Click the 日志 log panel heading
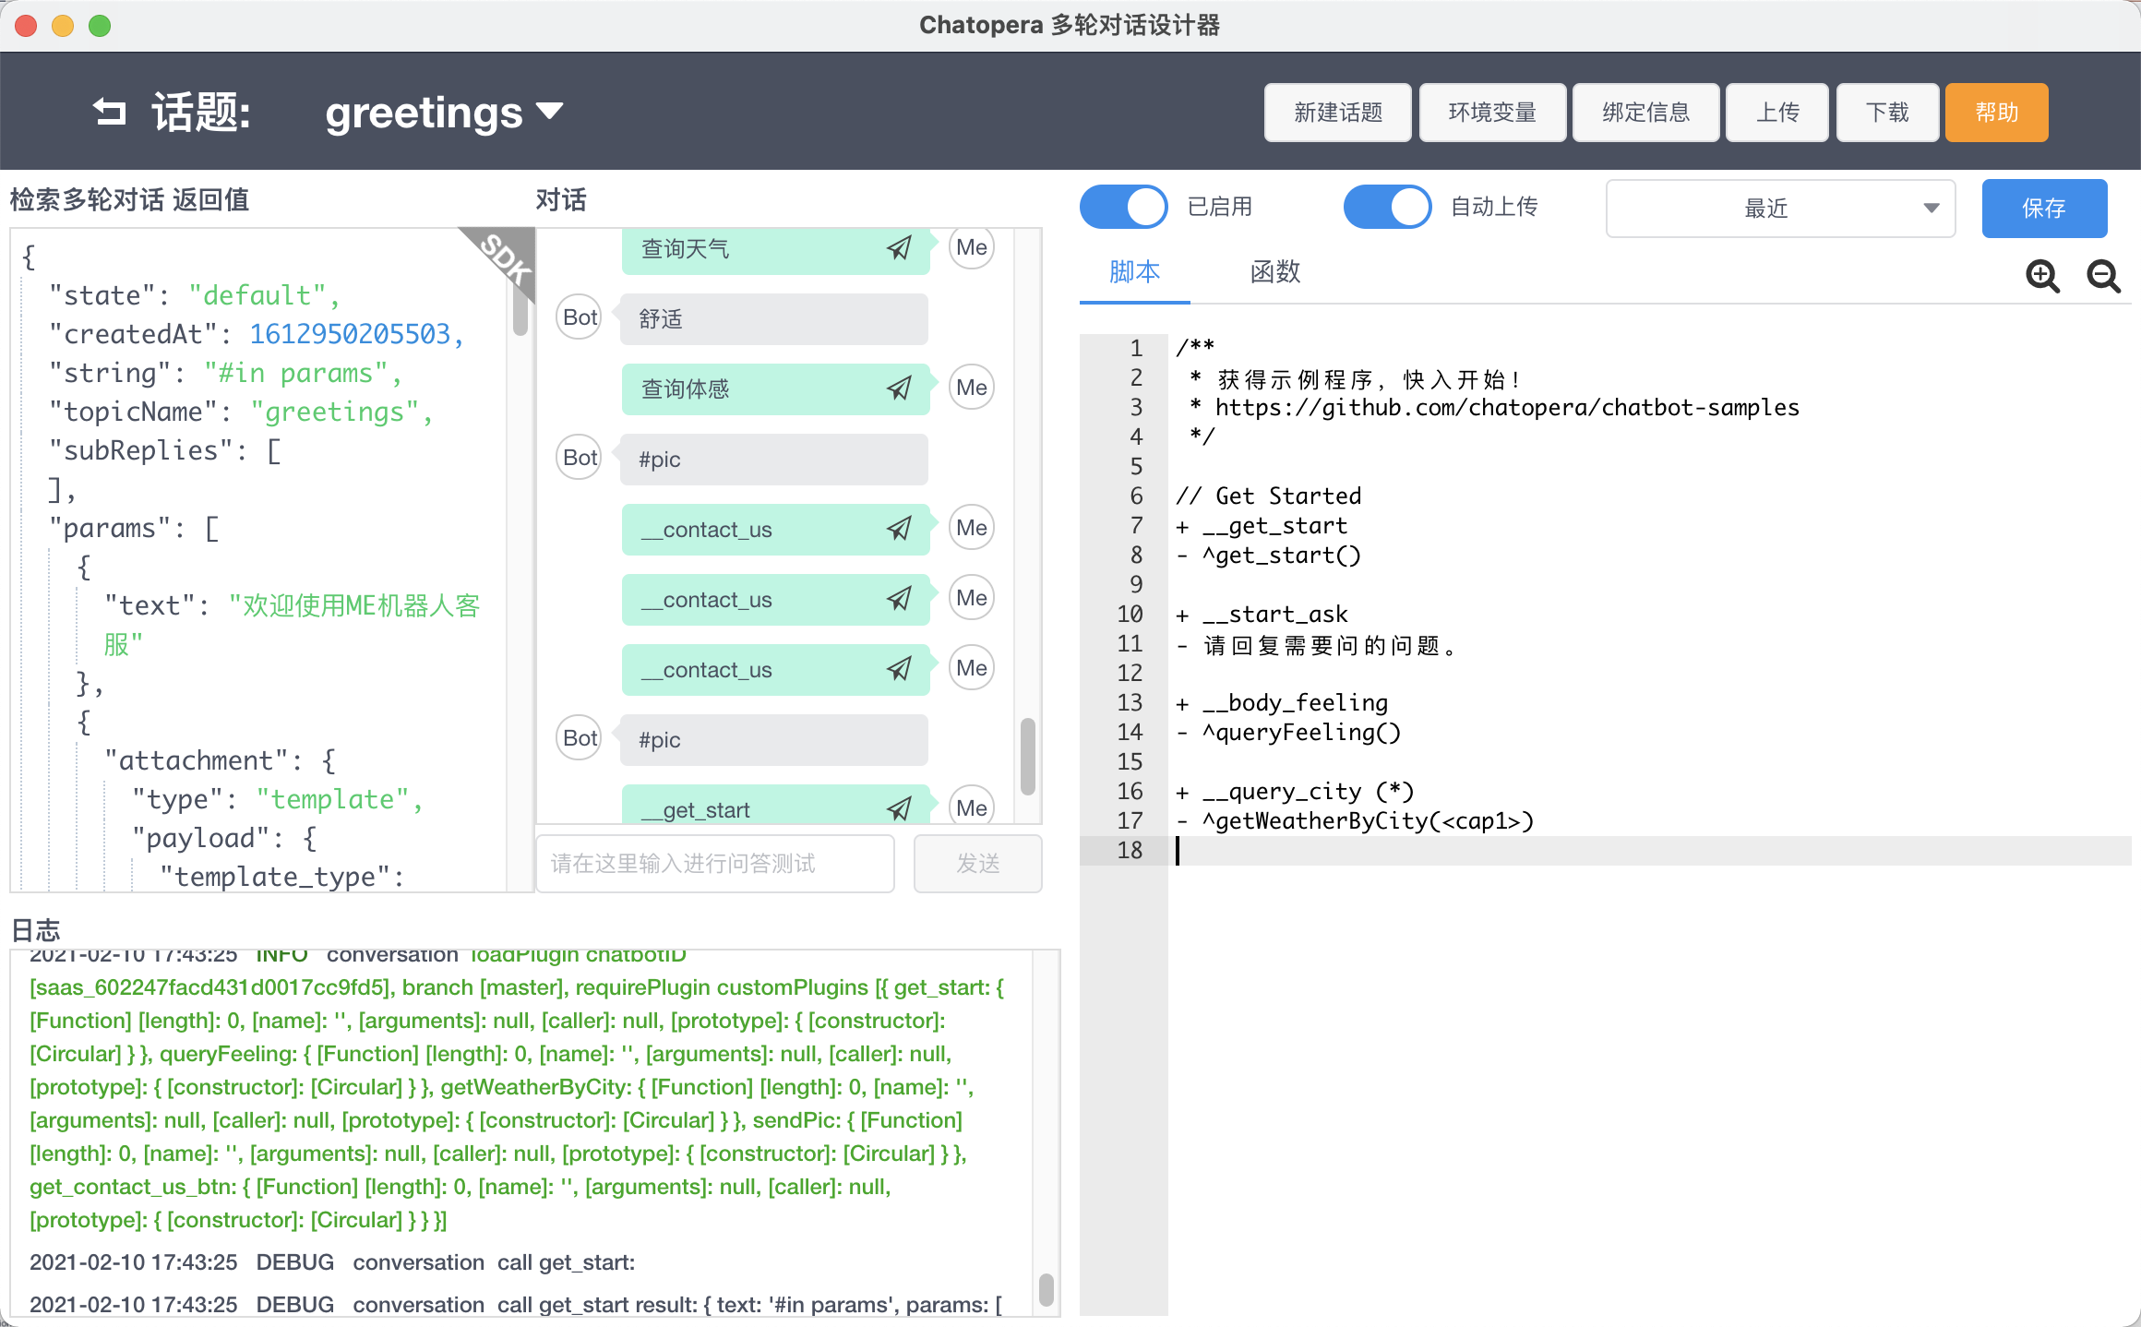2141x1327 pixels. 35,930
